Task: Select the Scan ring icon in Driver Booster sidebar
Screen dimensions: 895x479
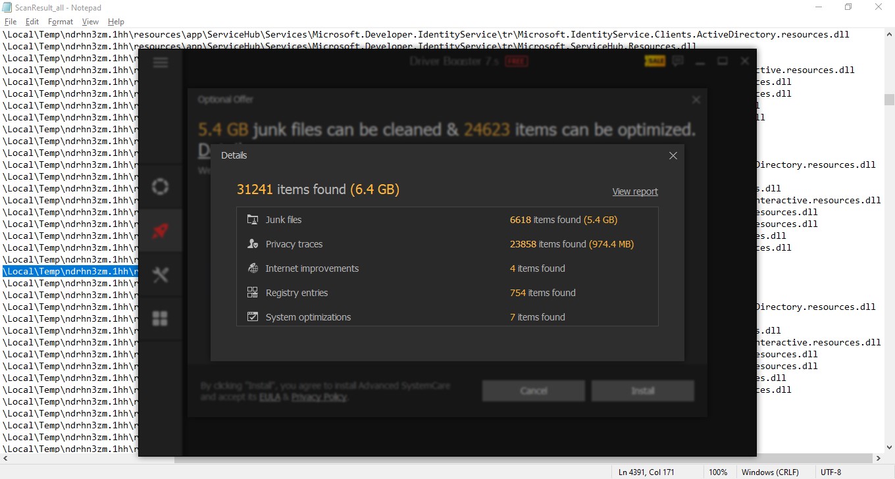Action: coord(160,186)
